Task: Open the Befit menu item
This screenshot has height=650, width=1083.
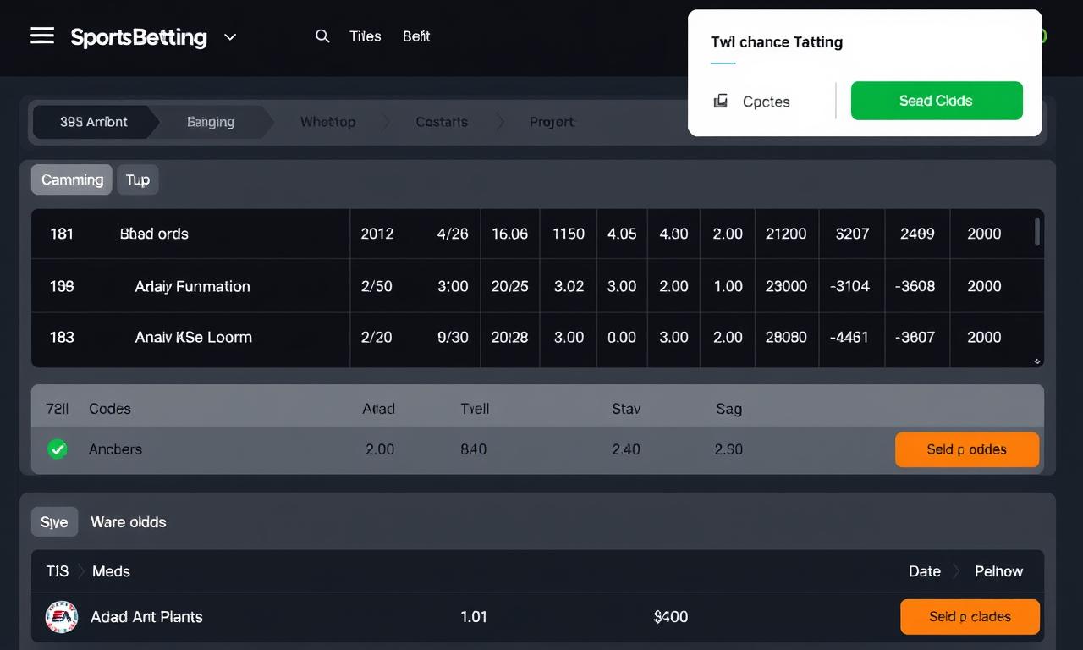Action: click(416, 36)
